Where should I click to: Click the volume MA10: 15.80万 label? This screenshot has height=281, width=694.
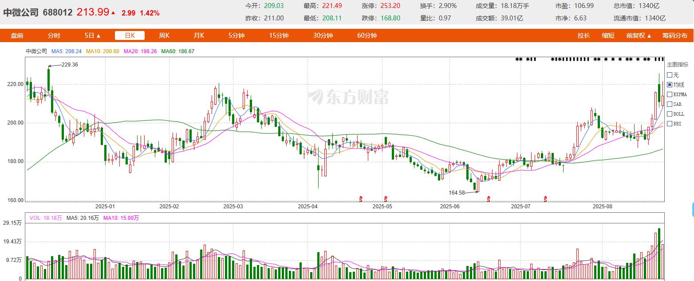coord(122,218)
